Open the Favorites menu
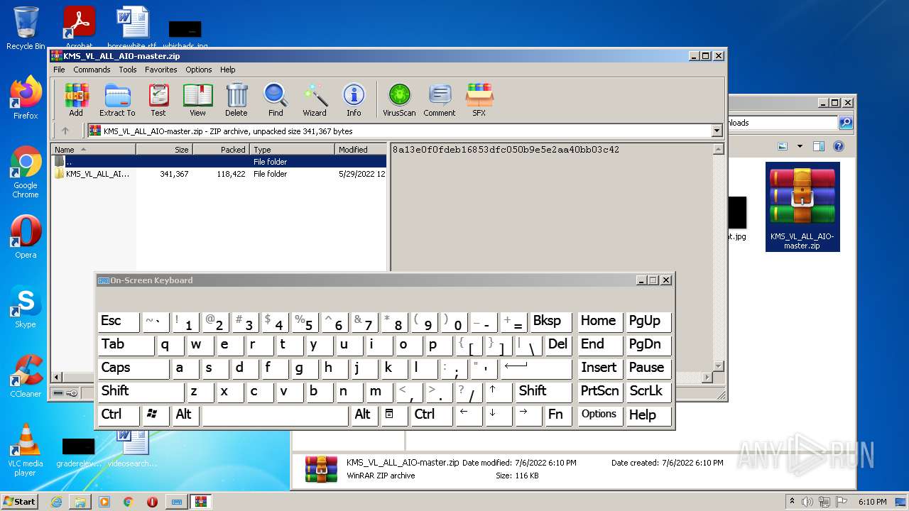The width and height of the screenshot is (909, 511). click(x=161, y=70)
